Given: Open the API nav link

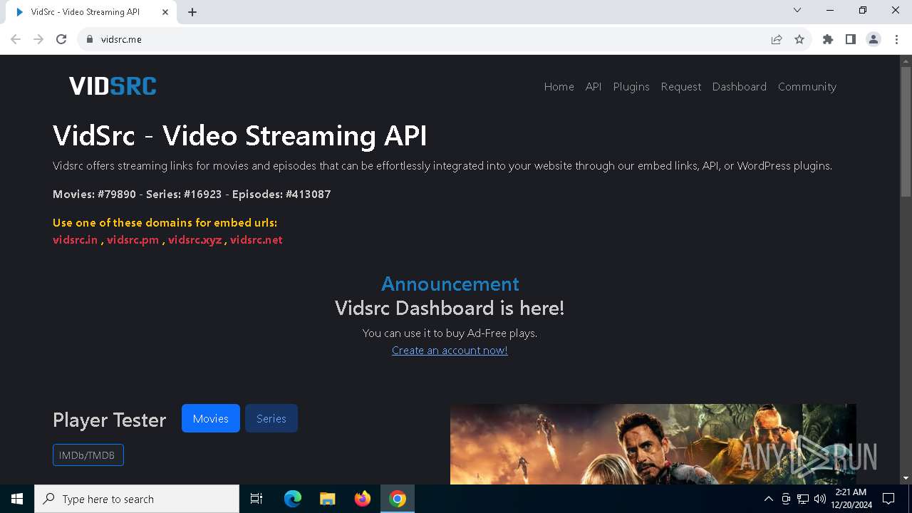Looking at the screenshot, I should [594, 86].
